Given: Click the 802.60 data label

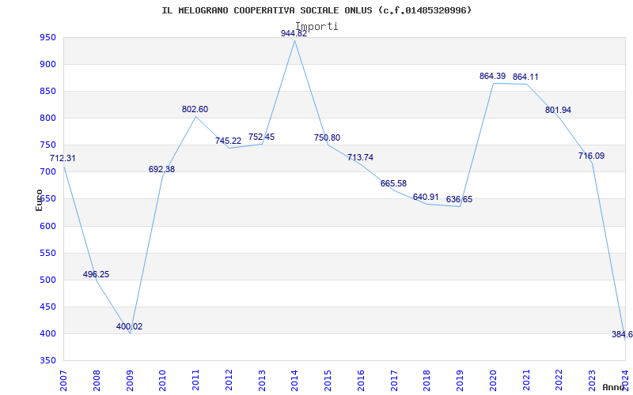Looking at the screenshot, I should click(x=195, y=110).
